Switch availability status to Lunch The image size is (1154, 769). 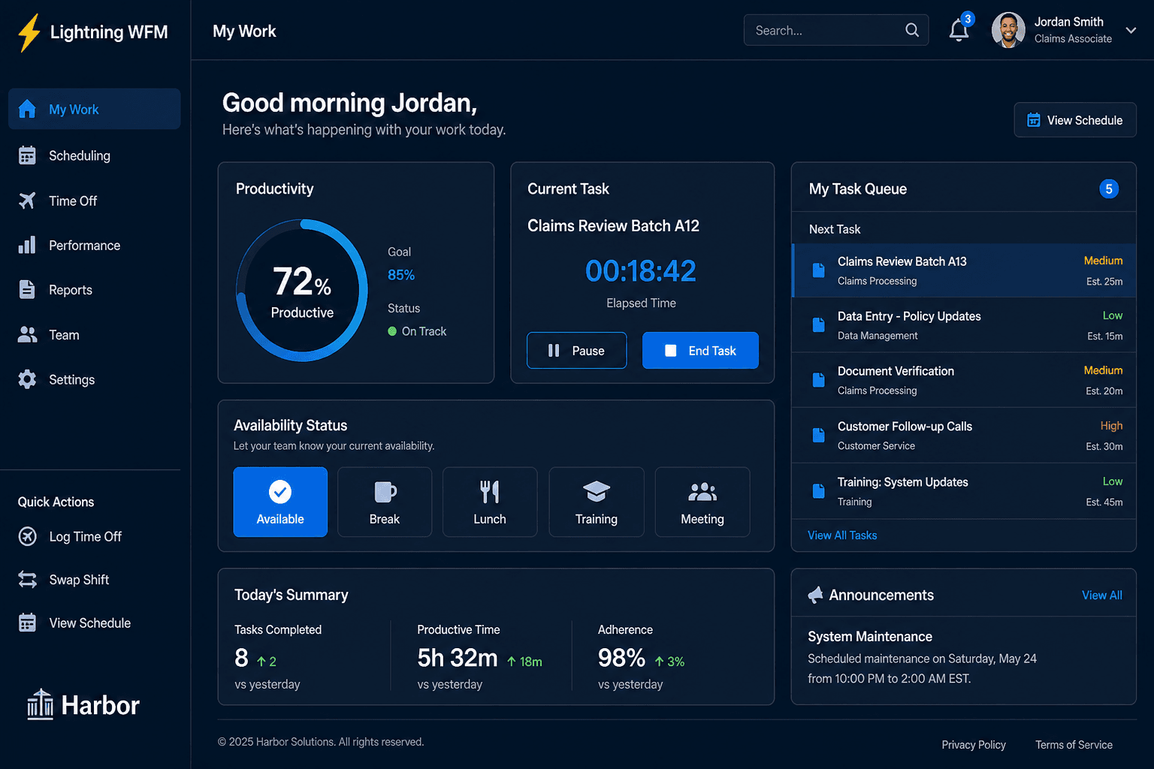(x=490, y=502)
